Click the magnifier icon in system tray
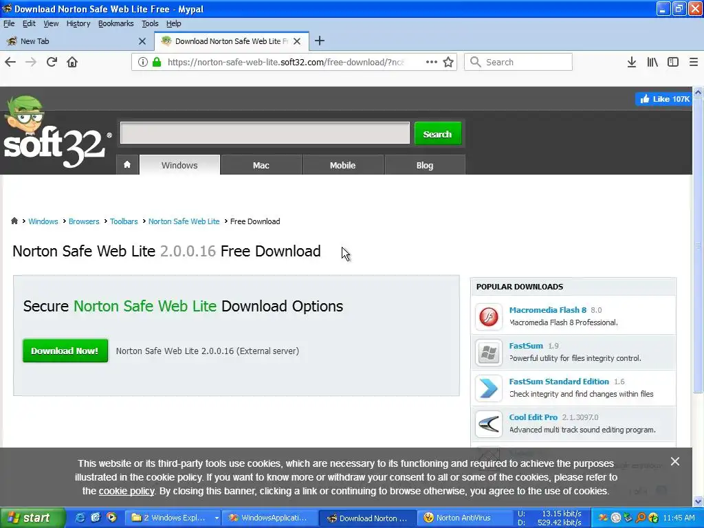The image size is (704, 528). 641,518
